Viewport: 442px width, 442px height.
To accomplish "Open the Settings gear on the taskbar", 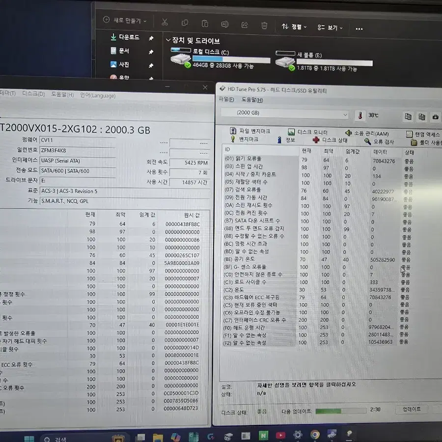I will [298, 435].
